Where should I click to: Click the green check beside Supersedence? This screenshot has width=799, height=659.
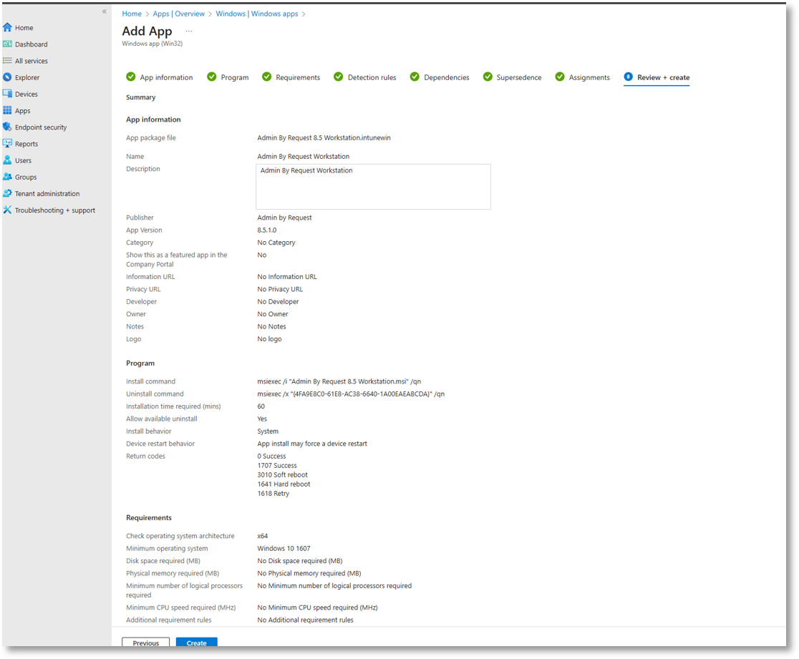pos(488,77)
